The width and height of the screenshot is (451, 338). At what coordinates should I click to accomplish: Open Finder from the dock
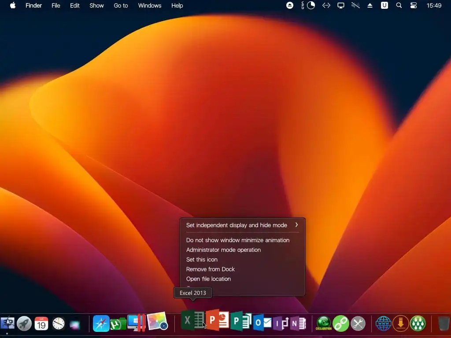(7, 323)
